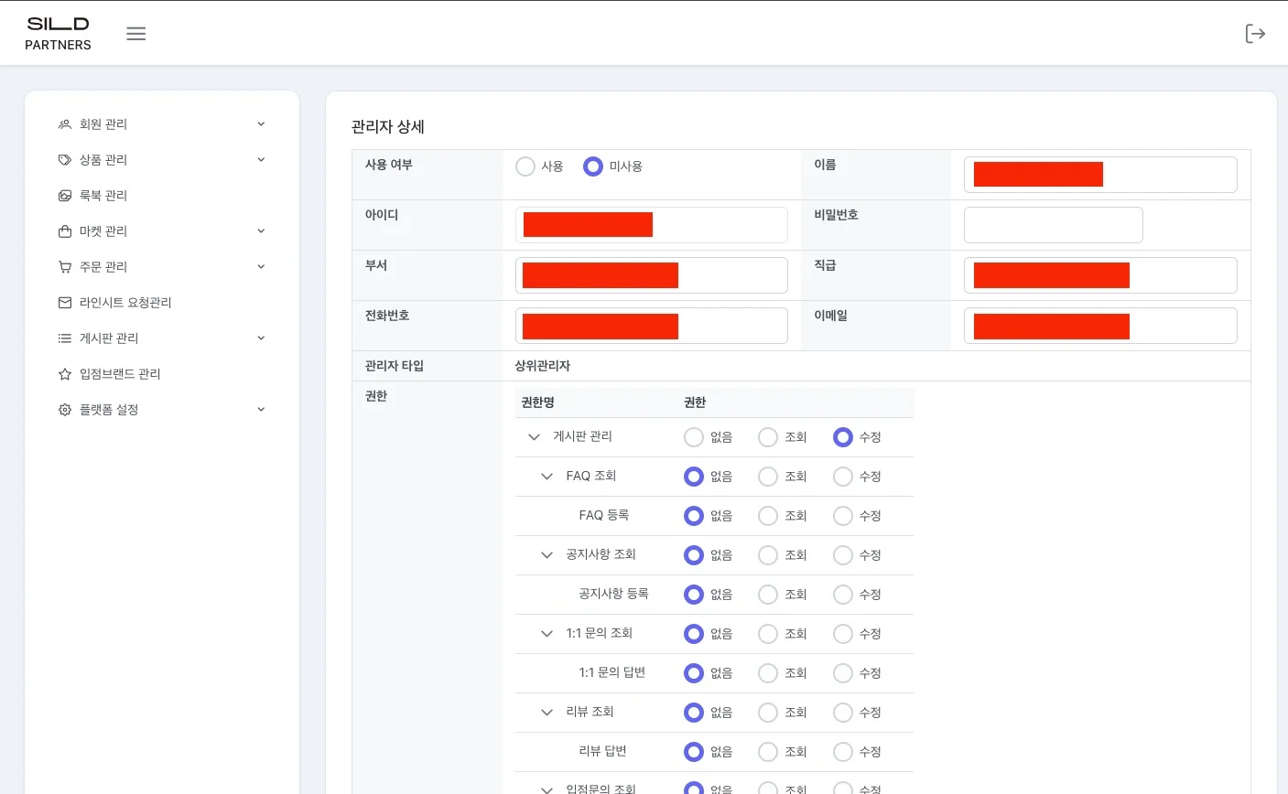Click the gear icon for 플랫폼 설정
This screenshot has width=1288, height=794.
tap(65, 410)
